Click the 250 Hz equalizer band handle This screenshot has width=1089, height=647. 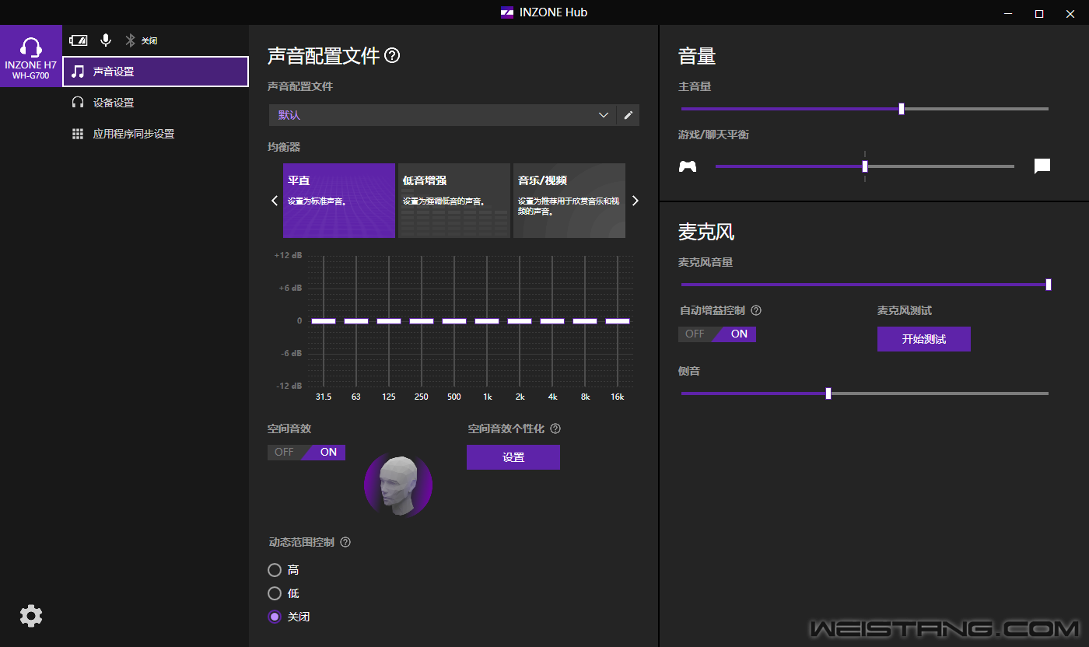coord(422,321)
